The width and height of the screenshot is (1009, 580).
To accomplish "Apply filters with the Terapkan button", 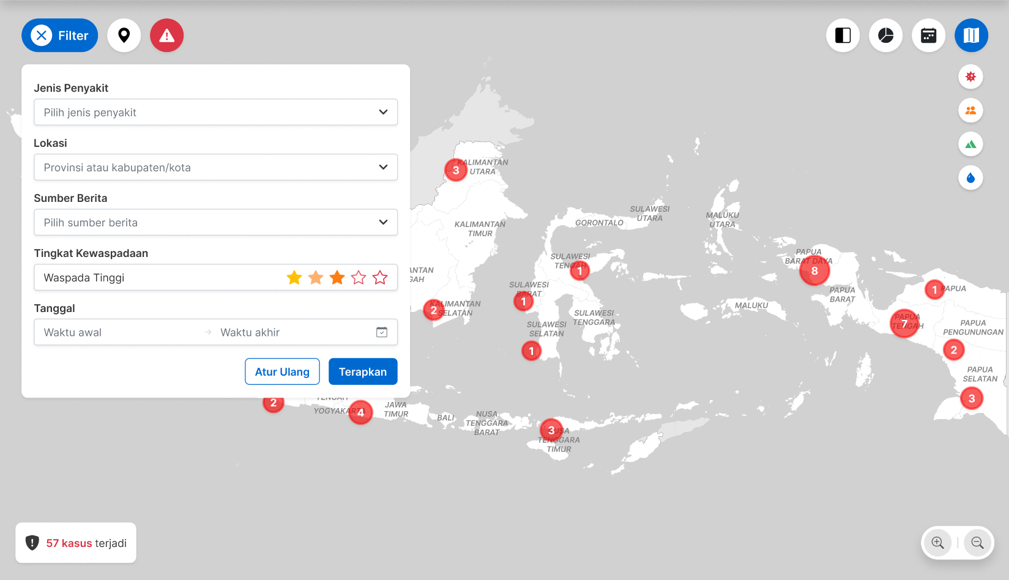I will click(x=363, y=371).
